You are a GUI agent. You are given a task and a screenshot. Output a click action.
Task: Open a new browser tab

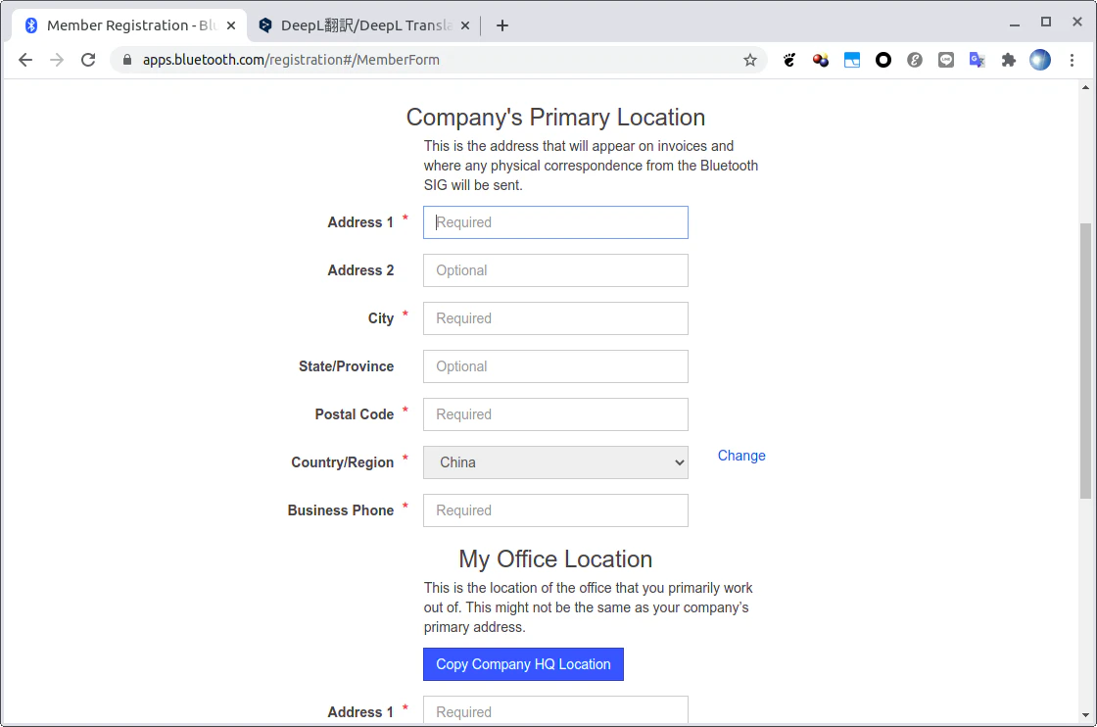click(x=502, y=25)
